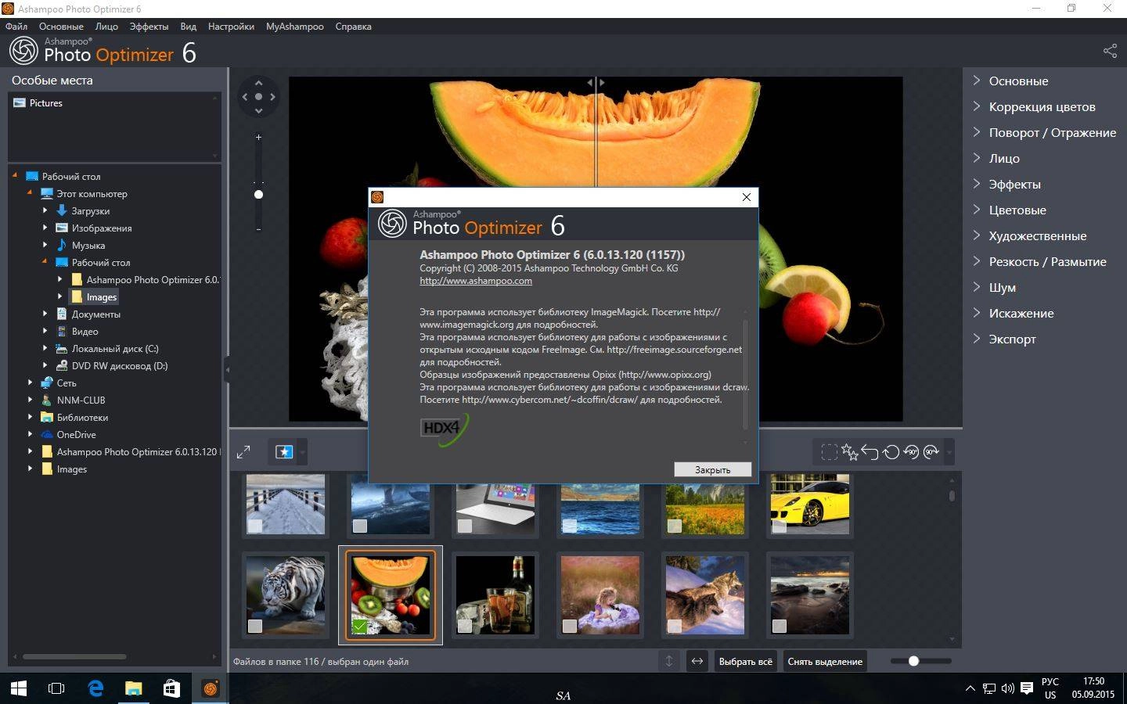Pan the image down with the navigator arrow

258,111
